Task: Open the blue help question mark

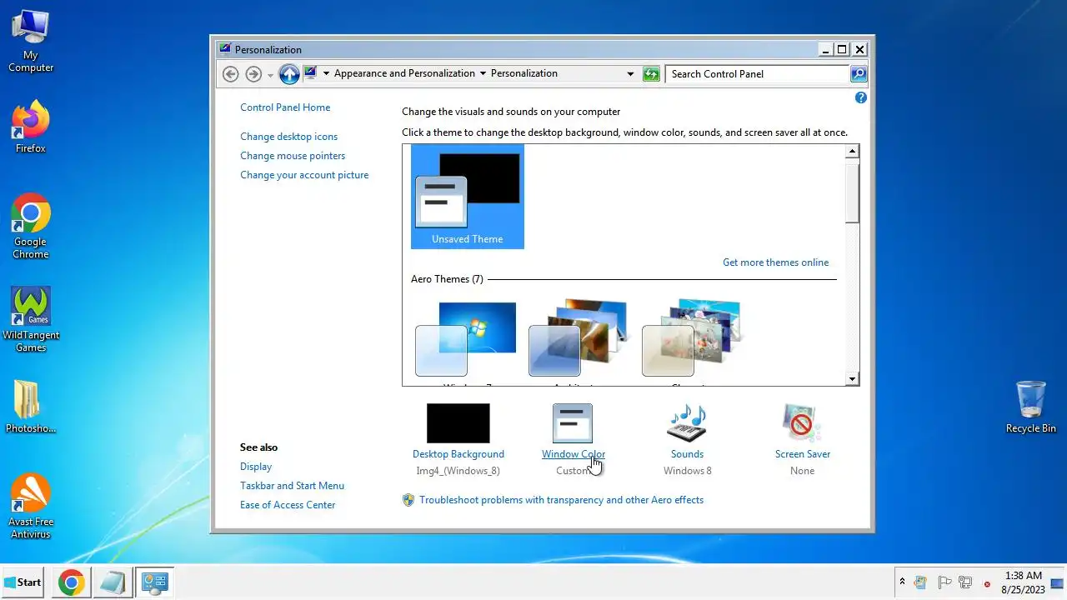Action: pyautogui.click(x=861, y=97)
